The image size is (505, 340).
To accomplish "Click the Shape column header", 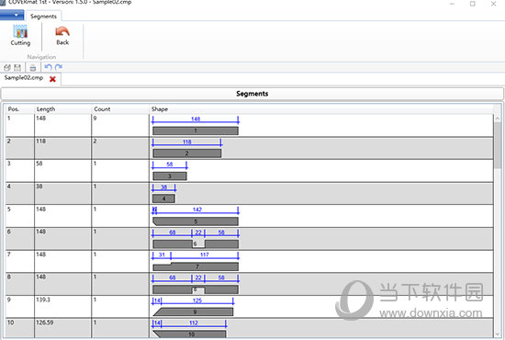I will (x=320, y=109).
